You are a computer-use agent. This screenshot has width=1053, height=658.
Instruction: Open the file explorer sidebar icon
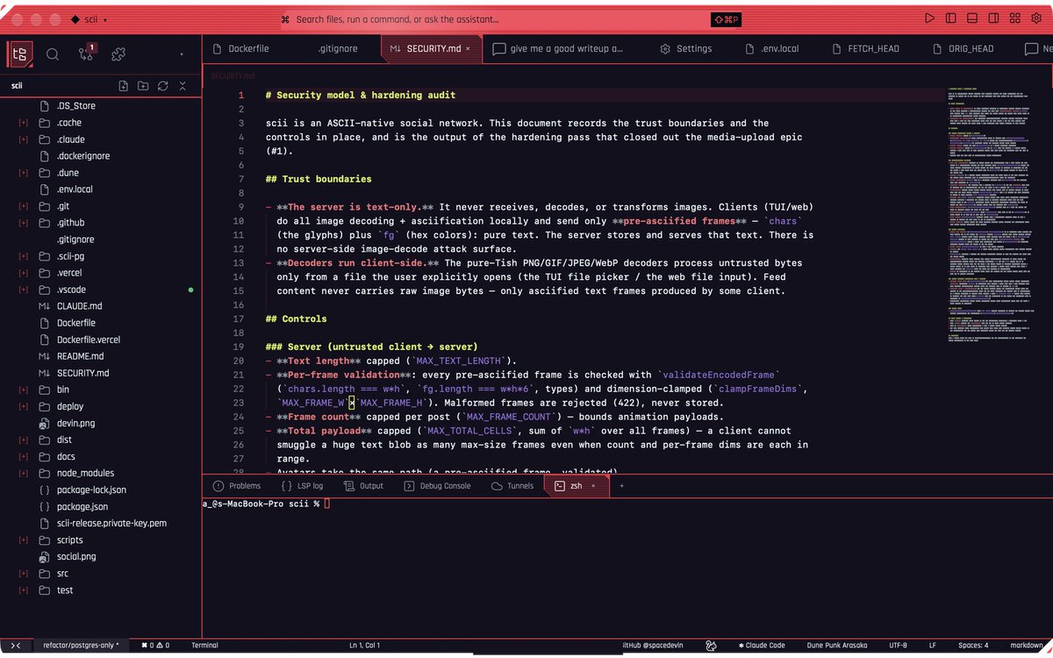(19, 54)
